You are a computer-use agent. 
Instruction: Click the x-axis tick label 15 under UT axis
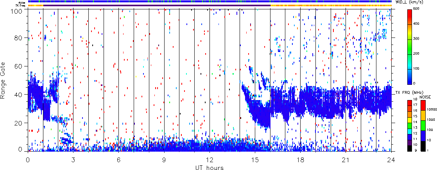[x=255, y=160]
